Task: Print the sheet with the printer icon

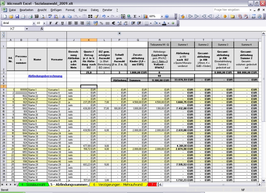Action: point(31,16)
